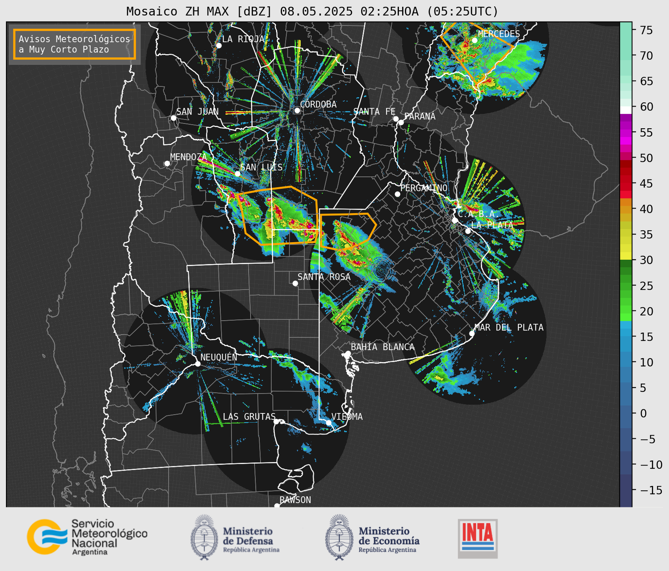669x571 pixels.
Task: Click the white city marker for Mar del Plata
Action: [472, 334]
